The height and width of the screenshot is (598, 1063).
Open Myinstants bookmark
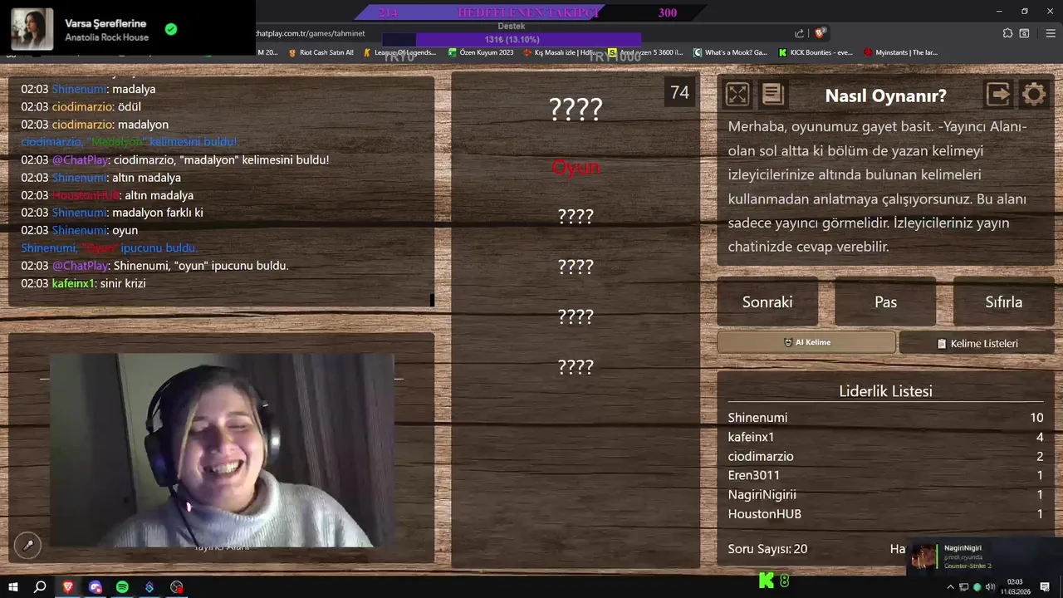(901, 52)
